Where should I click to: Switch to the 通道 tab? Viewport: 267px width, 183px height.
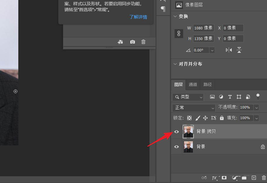tap(193, 84)
